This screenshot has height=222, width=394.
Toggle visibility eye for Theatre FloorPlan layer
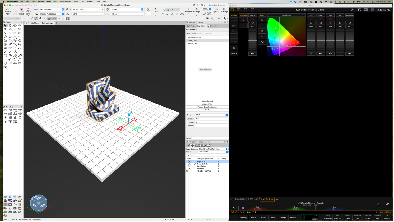tap(187, 171)
